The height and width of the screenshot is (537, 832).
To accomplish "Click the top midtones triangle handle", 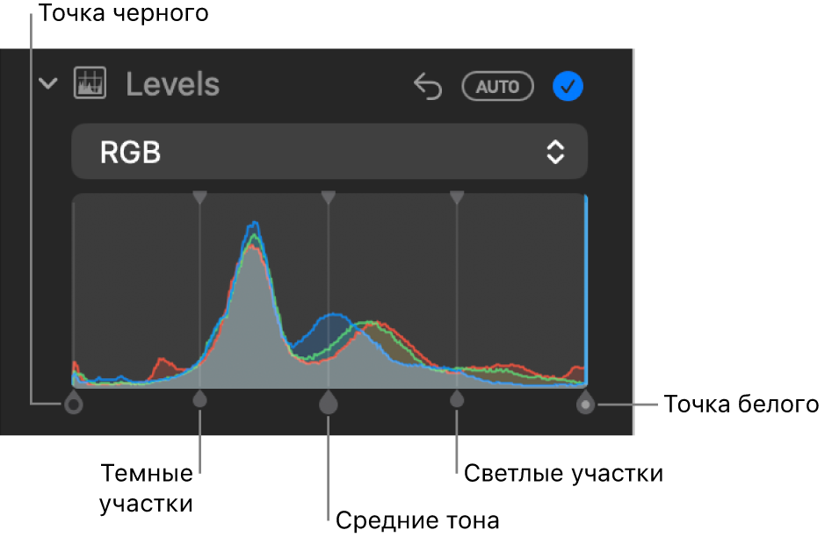I will pyautogui.click(x=329, y=197).
